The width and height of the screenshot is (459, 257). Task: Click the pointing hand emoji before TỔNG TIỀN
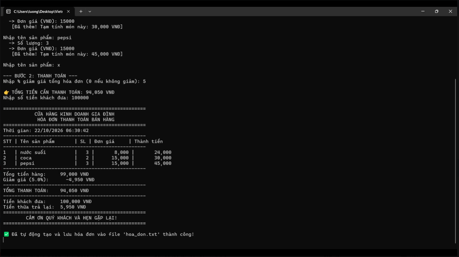tap(6, 93)
